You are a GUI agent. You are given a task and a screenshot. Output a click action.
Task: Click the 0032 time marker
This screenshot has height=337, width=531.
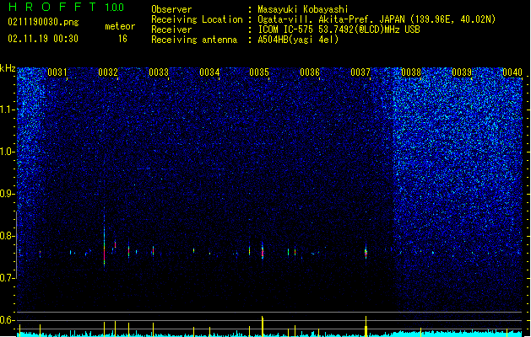[108, 72]
